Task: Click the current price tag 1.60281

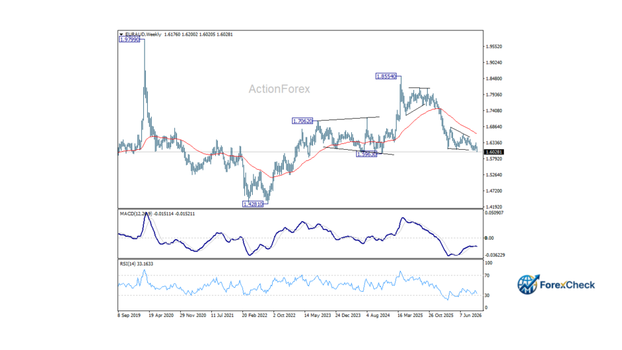Action: pos(494,152)
